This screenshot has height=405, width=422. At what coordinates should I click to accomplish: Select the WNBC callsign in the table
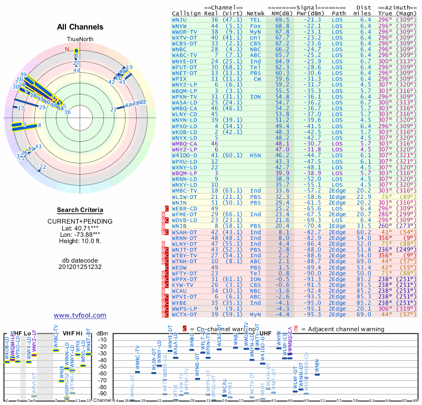[179, 49]
